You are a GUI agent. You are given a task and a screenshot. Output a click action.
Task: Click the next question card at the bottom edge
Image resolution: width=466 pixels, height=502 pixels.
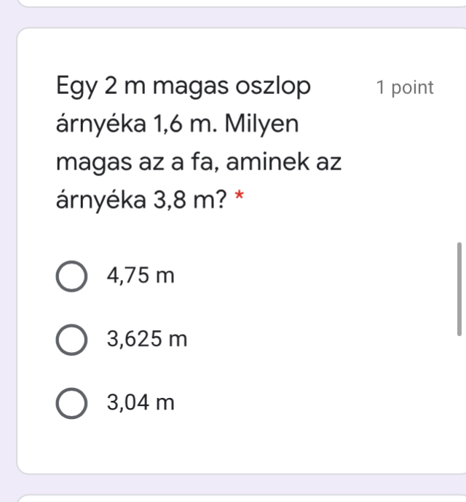point(233,498)
